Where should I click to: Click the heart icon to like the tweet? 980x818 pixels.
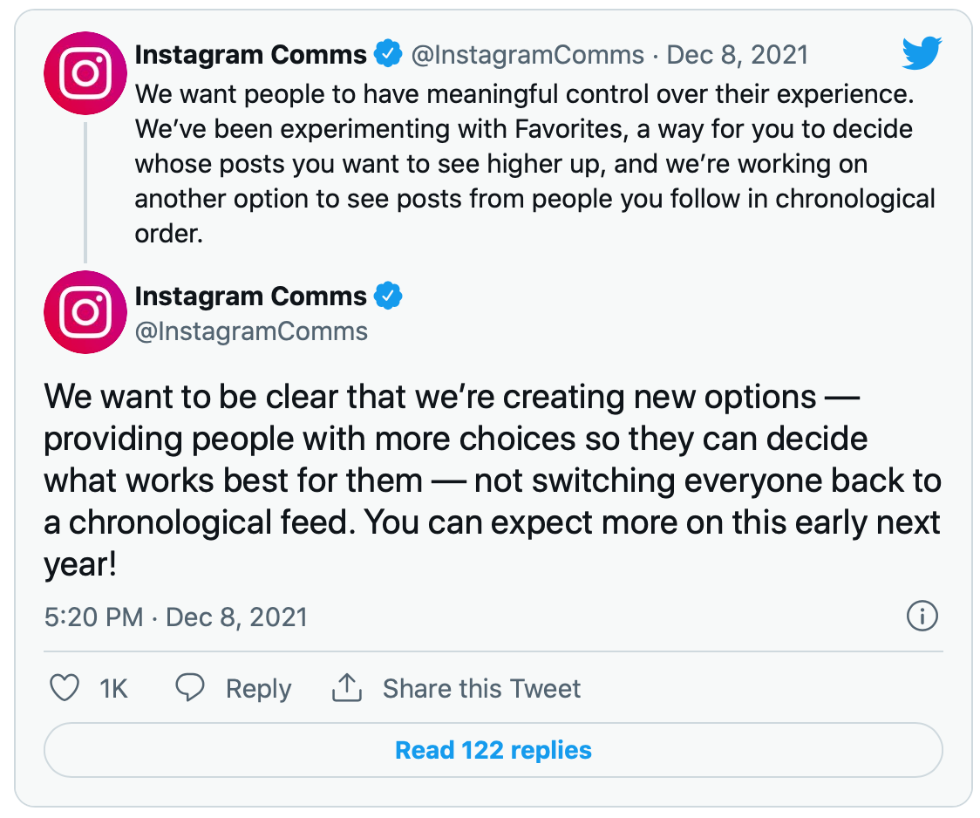(64, 688)
